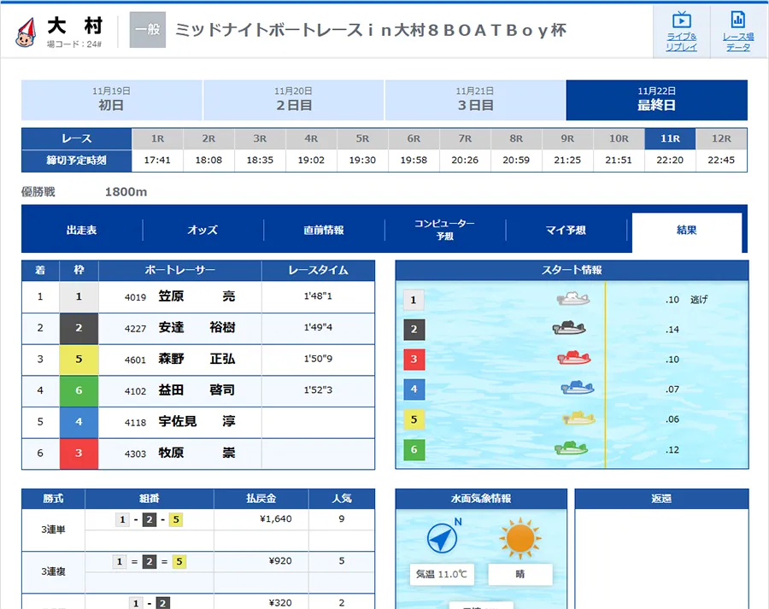Click the black boat 2 icon

[568, 329]
